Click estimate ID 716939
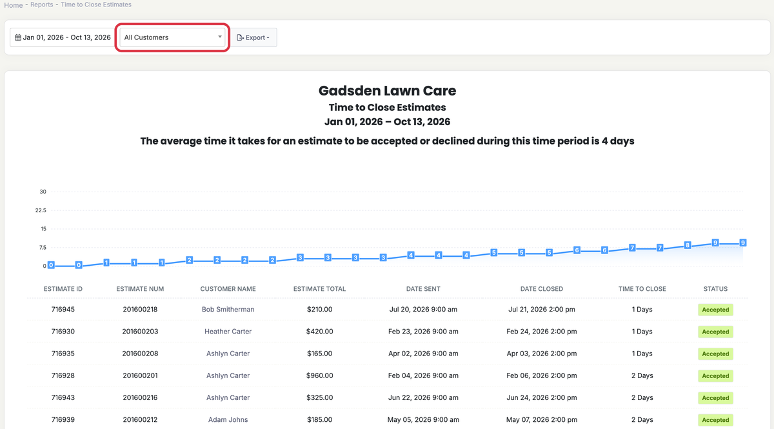774x429 pixels. 63,419
